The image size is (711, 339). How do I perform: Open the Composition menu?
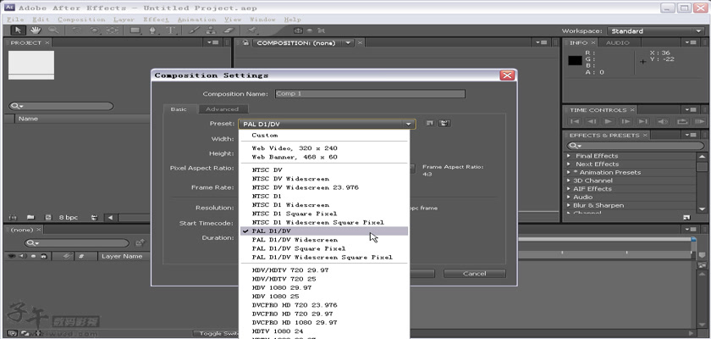point(81,19)
